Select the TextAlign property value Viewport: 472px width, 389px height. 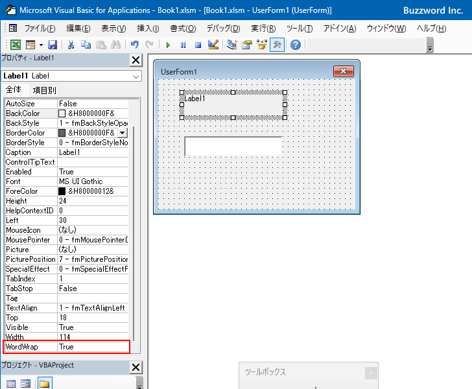93,308
